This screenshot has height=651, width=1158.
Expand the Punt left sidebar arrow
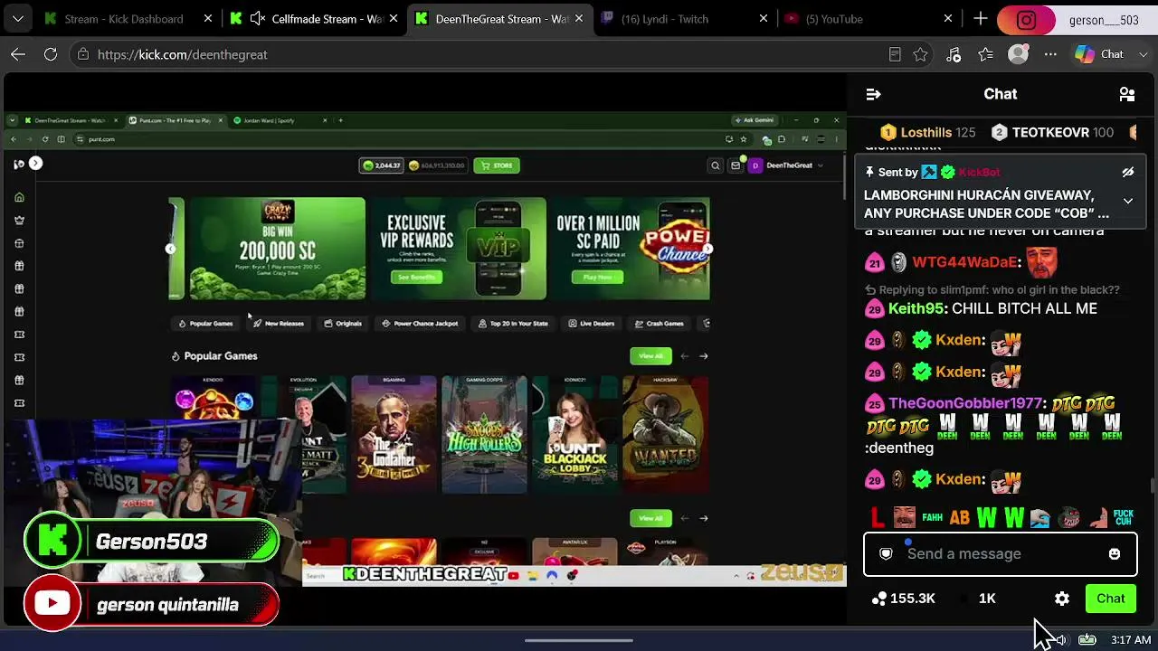click(35, 163)
